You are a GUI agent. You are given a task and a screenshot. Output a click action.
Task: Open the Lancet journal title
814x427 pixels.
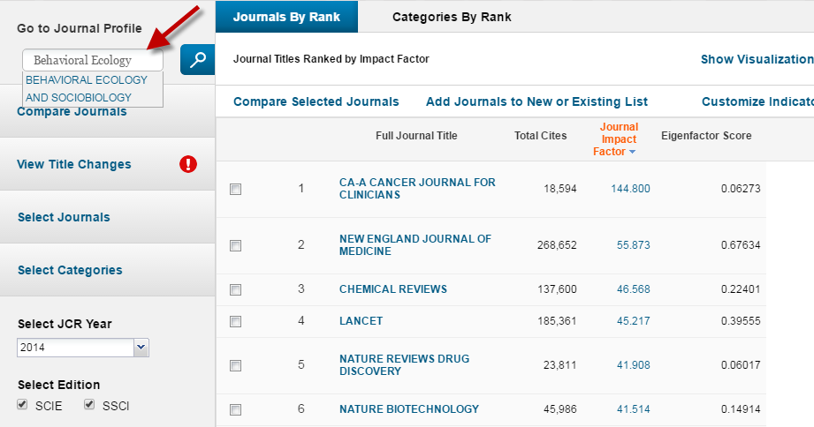(x=361, y=321)
